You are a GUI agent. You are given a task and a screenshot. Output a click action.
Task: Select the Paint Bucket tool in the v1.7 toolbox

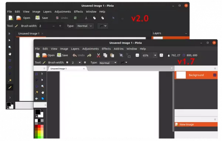[x=37, y=98]
